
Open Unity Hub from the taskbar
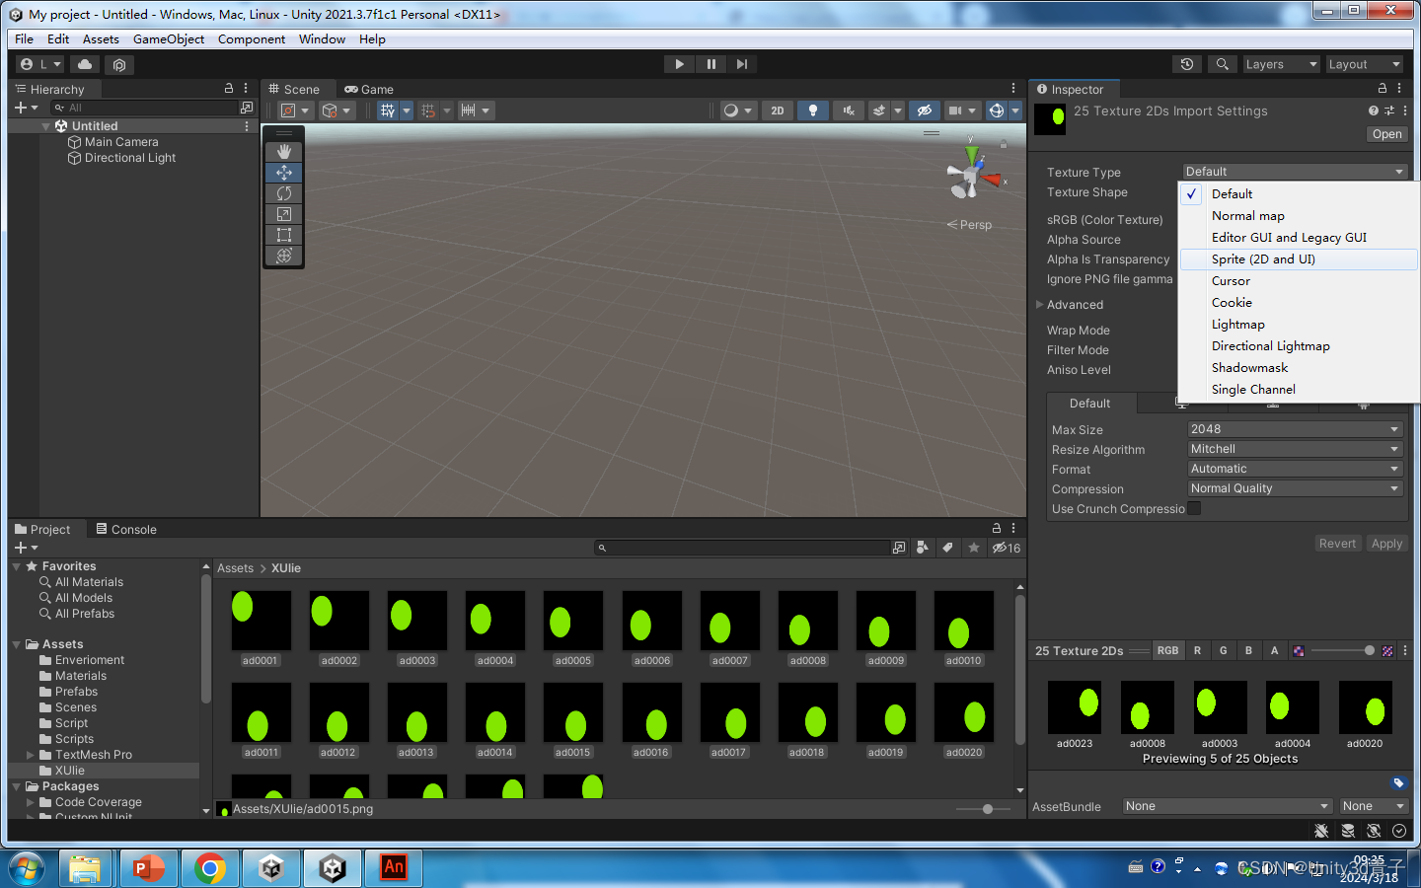pyautogui.click(x=271, y=868)
